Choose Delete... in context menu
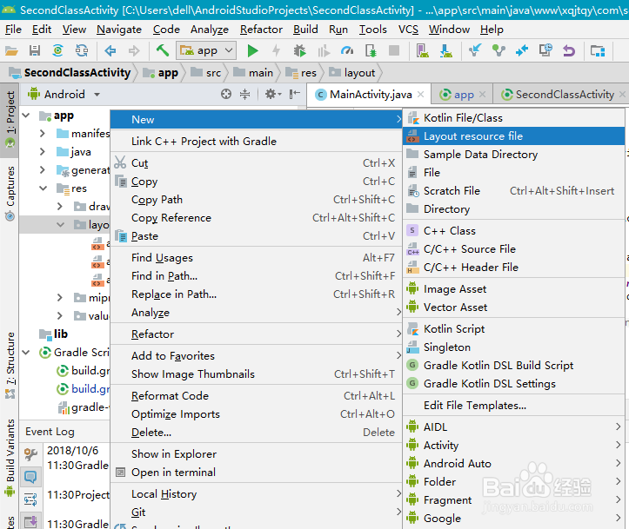 pos(256,433)
